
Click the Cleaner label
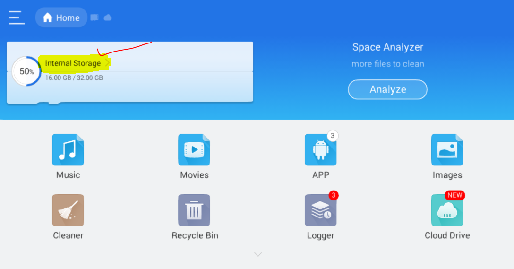point(68,235)
